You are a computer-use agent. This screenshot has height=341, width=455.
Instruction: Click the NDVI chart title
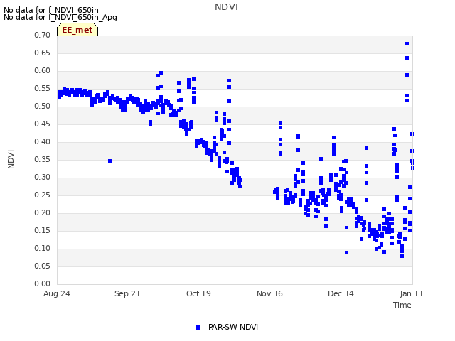(226, 7)
